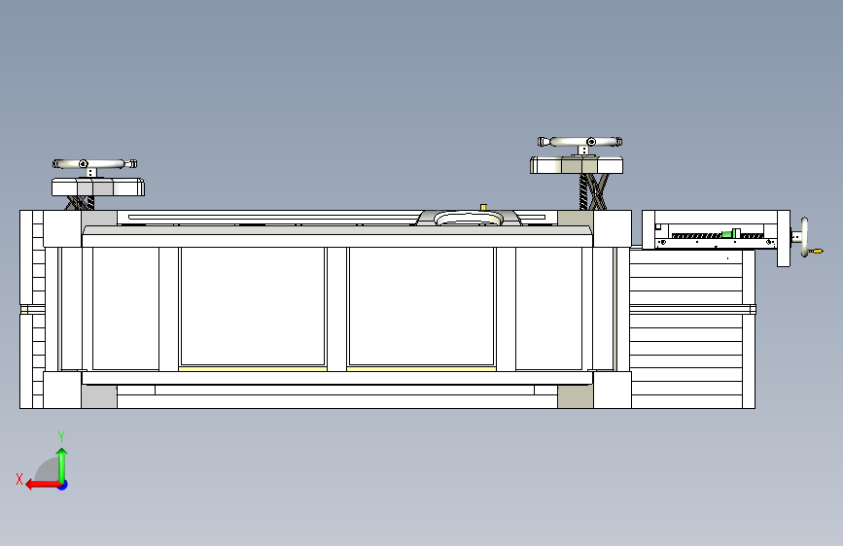Select the left handwheel on the model
The height and width of the screenshot is (546, 843).
click(94, 163)
